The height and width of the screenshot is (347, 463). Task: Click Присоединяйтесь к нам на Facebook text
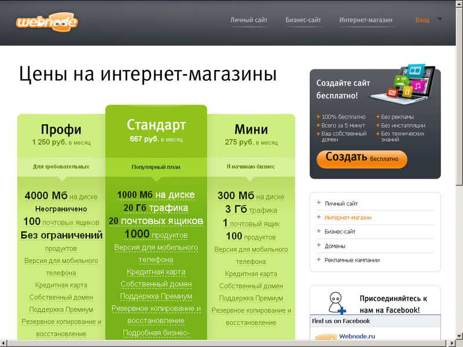tap(393, 304)
